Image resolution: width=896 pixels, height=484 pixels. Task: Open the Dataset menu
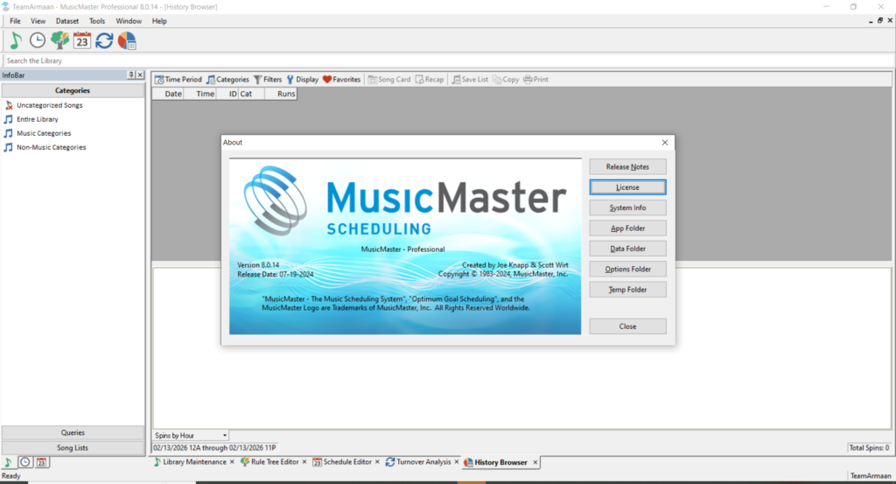pos(66,21)
